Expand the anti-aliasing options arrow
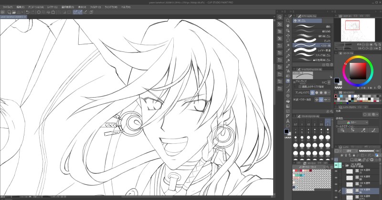 [x=329, y=92]
